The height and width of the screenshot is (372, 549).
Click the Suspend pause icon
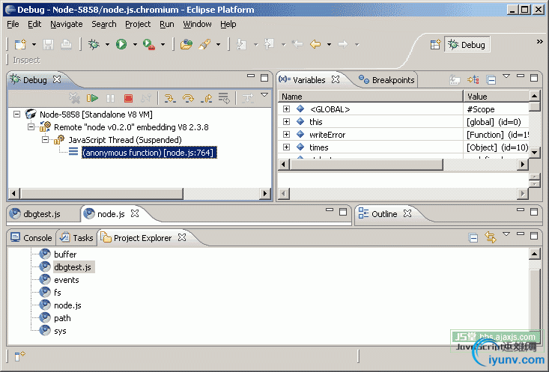pos(110,98)
